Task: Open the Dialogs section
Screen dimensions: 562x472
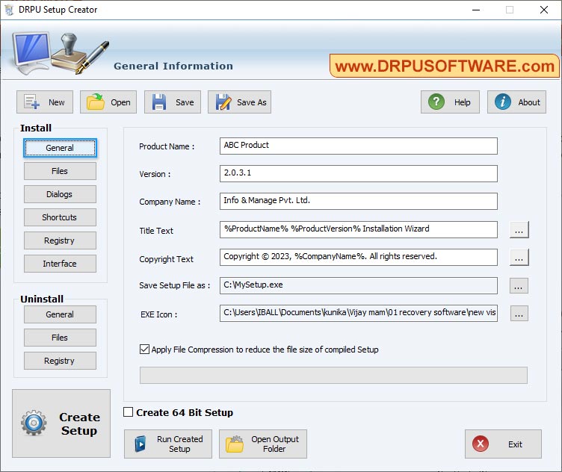Action: pos(60,194)
